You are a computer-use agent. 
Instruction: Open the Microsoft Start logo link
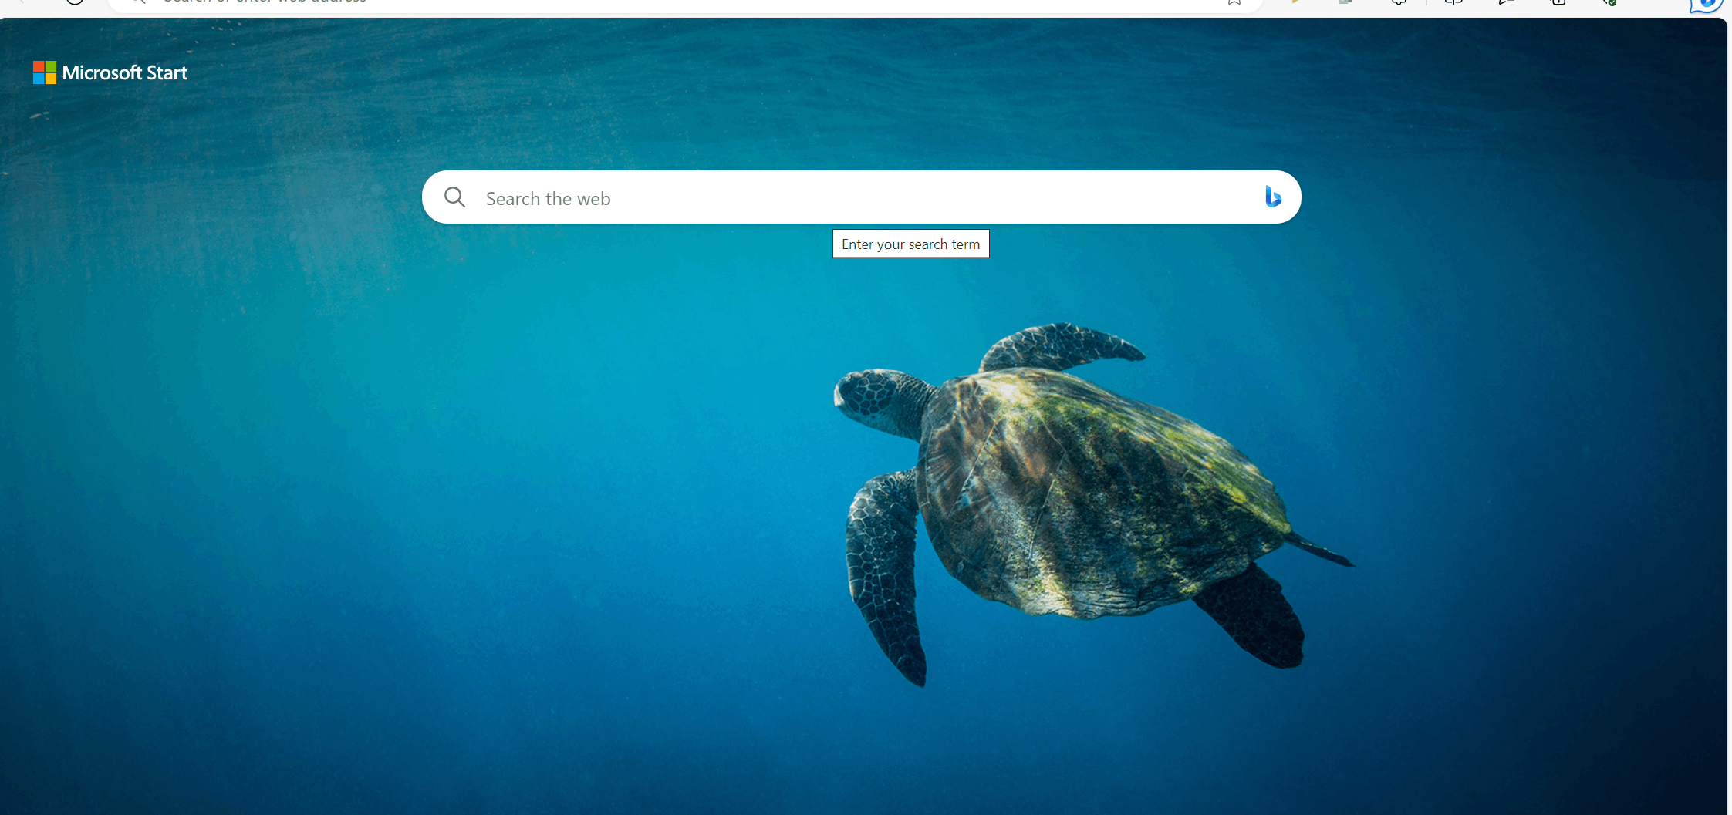click(x=110, y=72)
